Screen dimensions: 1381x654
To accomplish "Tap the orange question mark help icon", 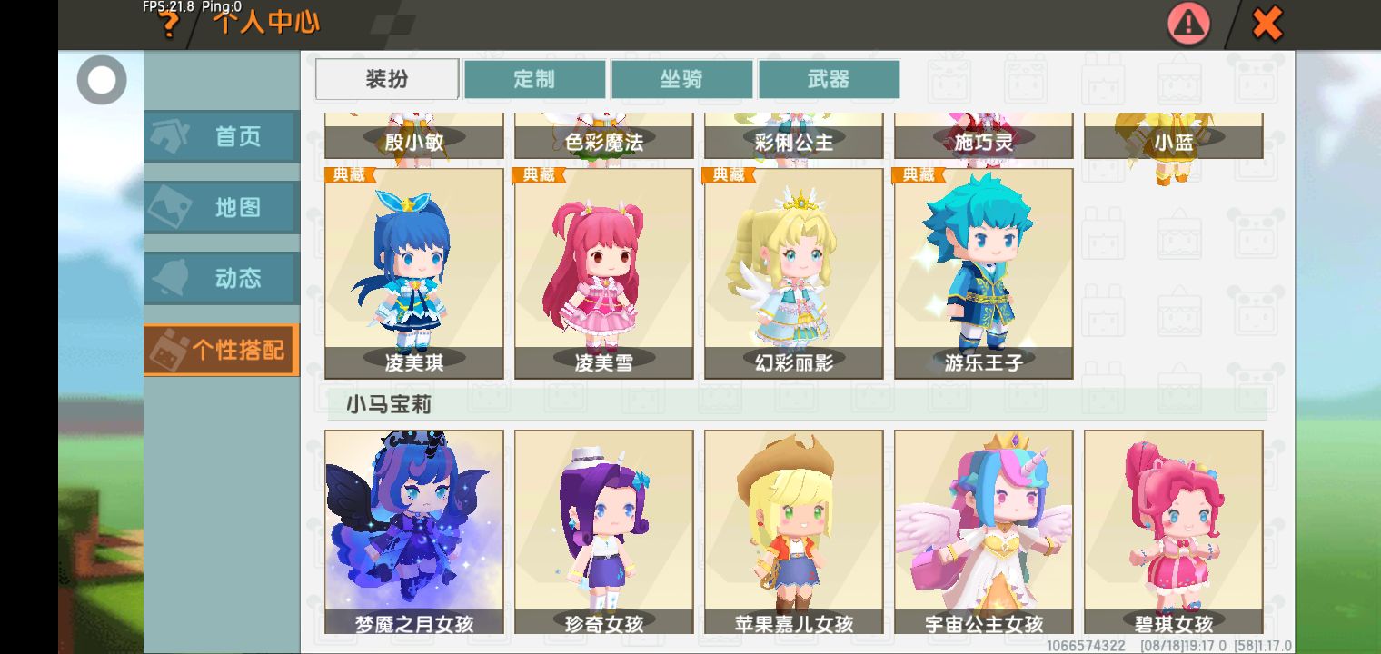I will tap(168, 25).
